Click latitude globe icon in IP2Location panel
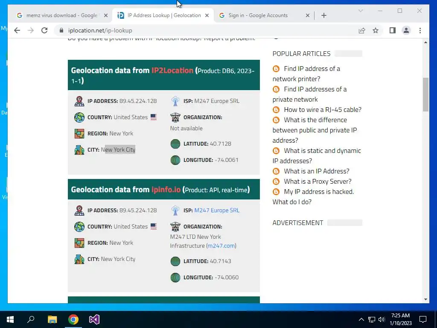This screenshot has width=437, height=328. pyautogui.click(x=175, y=144)
